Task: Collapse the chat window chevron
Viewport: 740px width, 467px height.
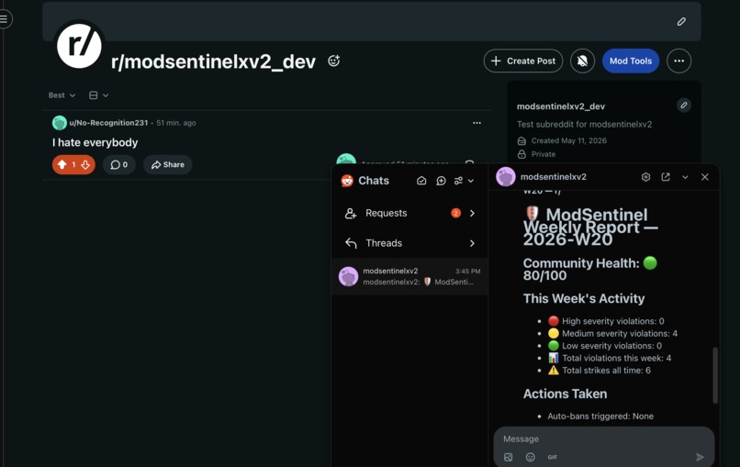Action: pos(685,177)
